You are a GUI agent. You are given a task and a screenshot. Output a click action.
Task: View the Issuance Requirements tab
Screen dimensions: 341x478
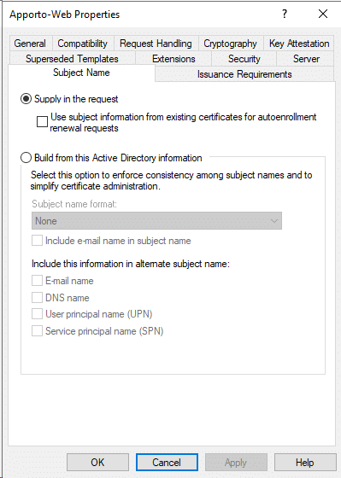244,74
